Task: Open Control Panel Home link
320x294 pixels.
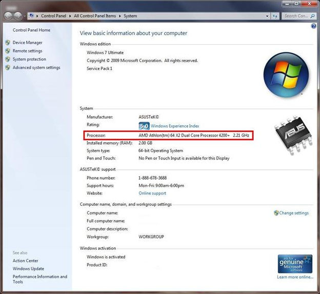Action: click(x=31, y=30)
